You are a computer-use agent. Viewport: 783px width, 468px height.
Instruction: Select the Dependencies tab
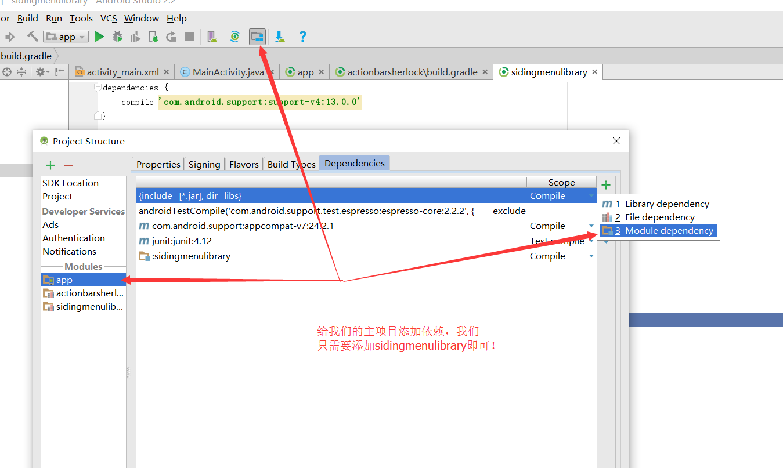[x=355, y=164]
